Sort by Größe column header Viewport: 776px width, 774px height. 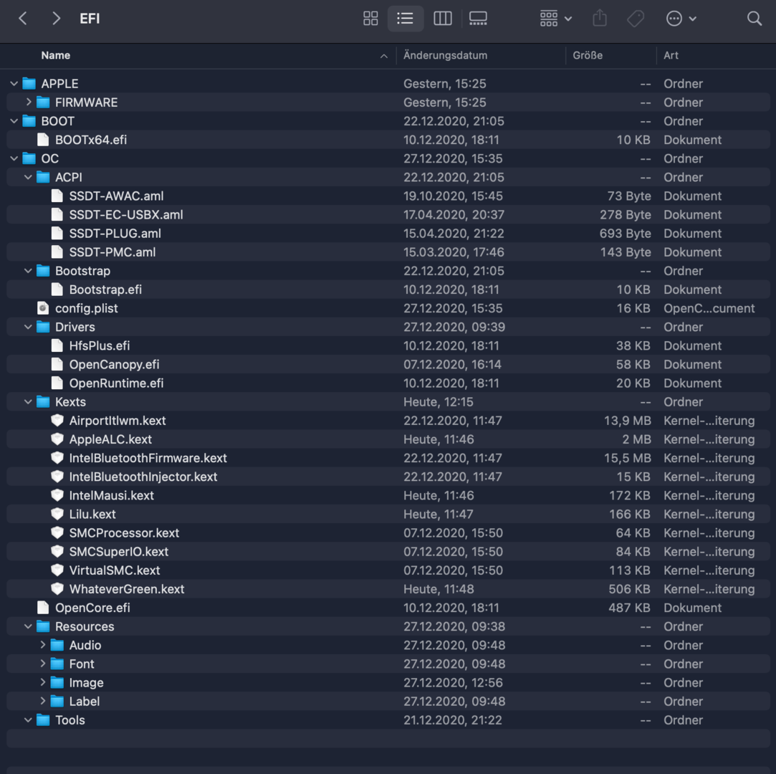pos(588,55)
